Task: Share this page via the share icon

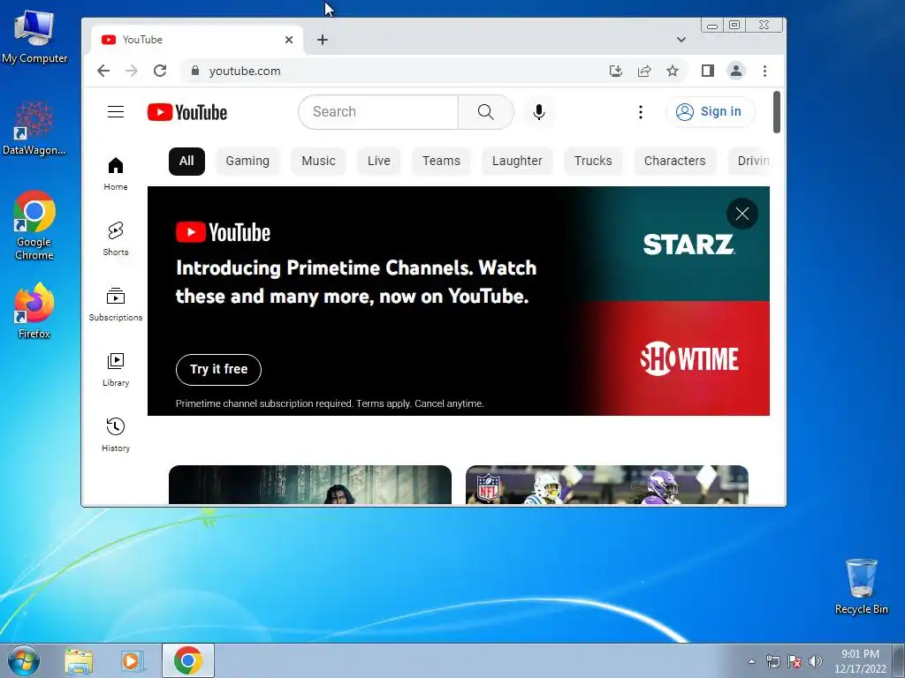Action: click(x=644, y=71)
